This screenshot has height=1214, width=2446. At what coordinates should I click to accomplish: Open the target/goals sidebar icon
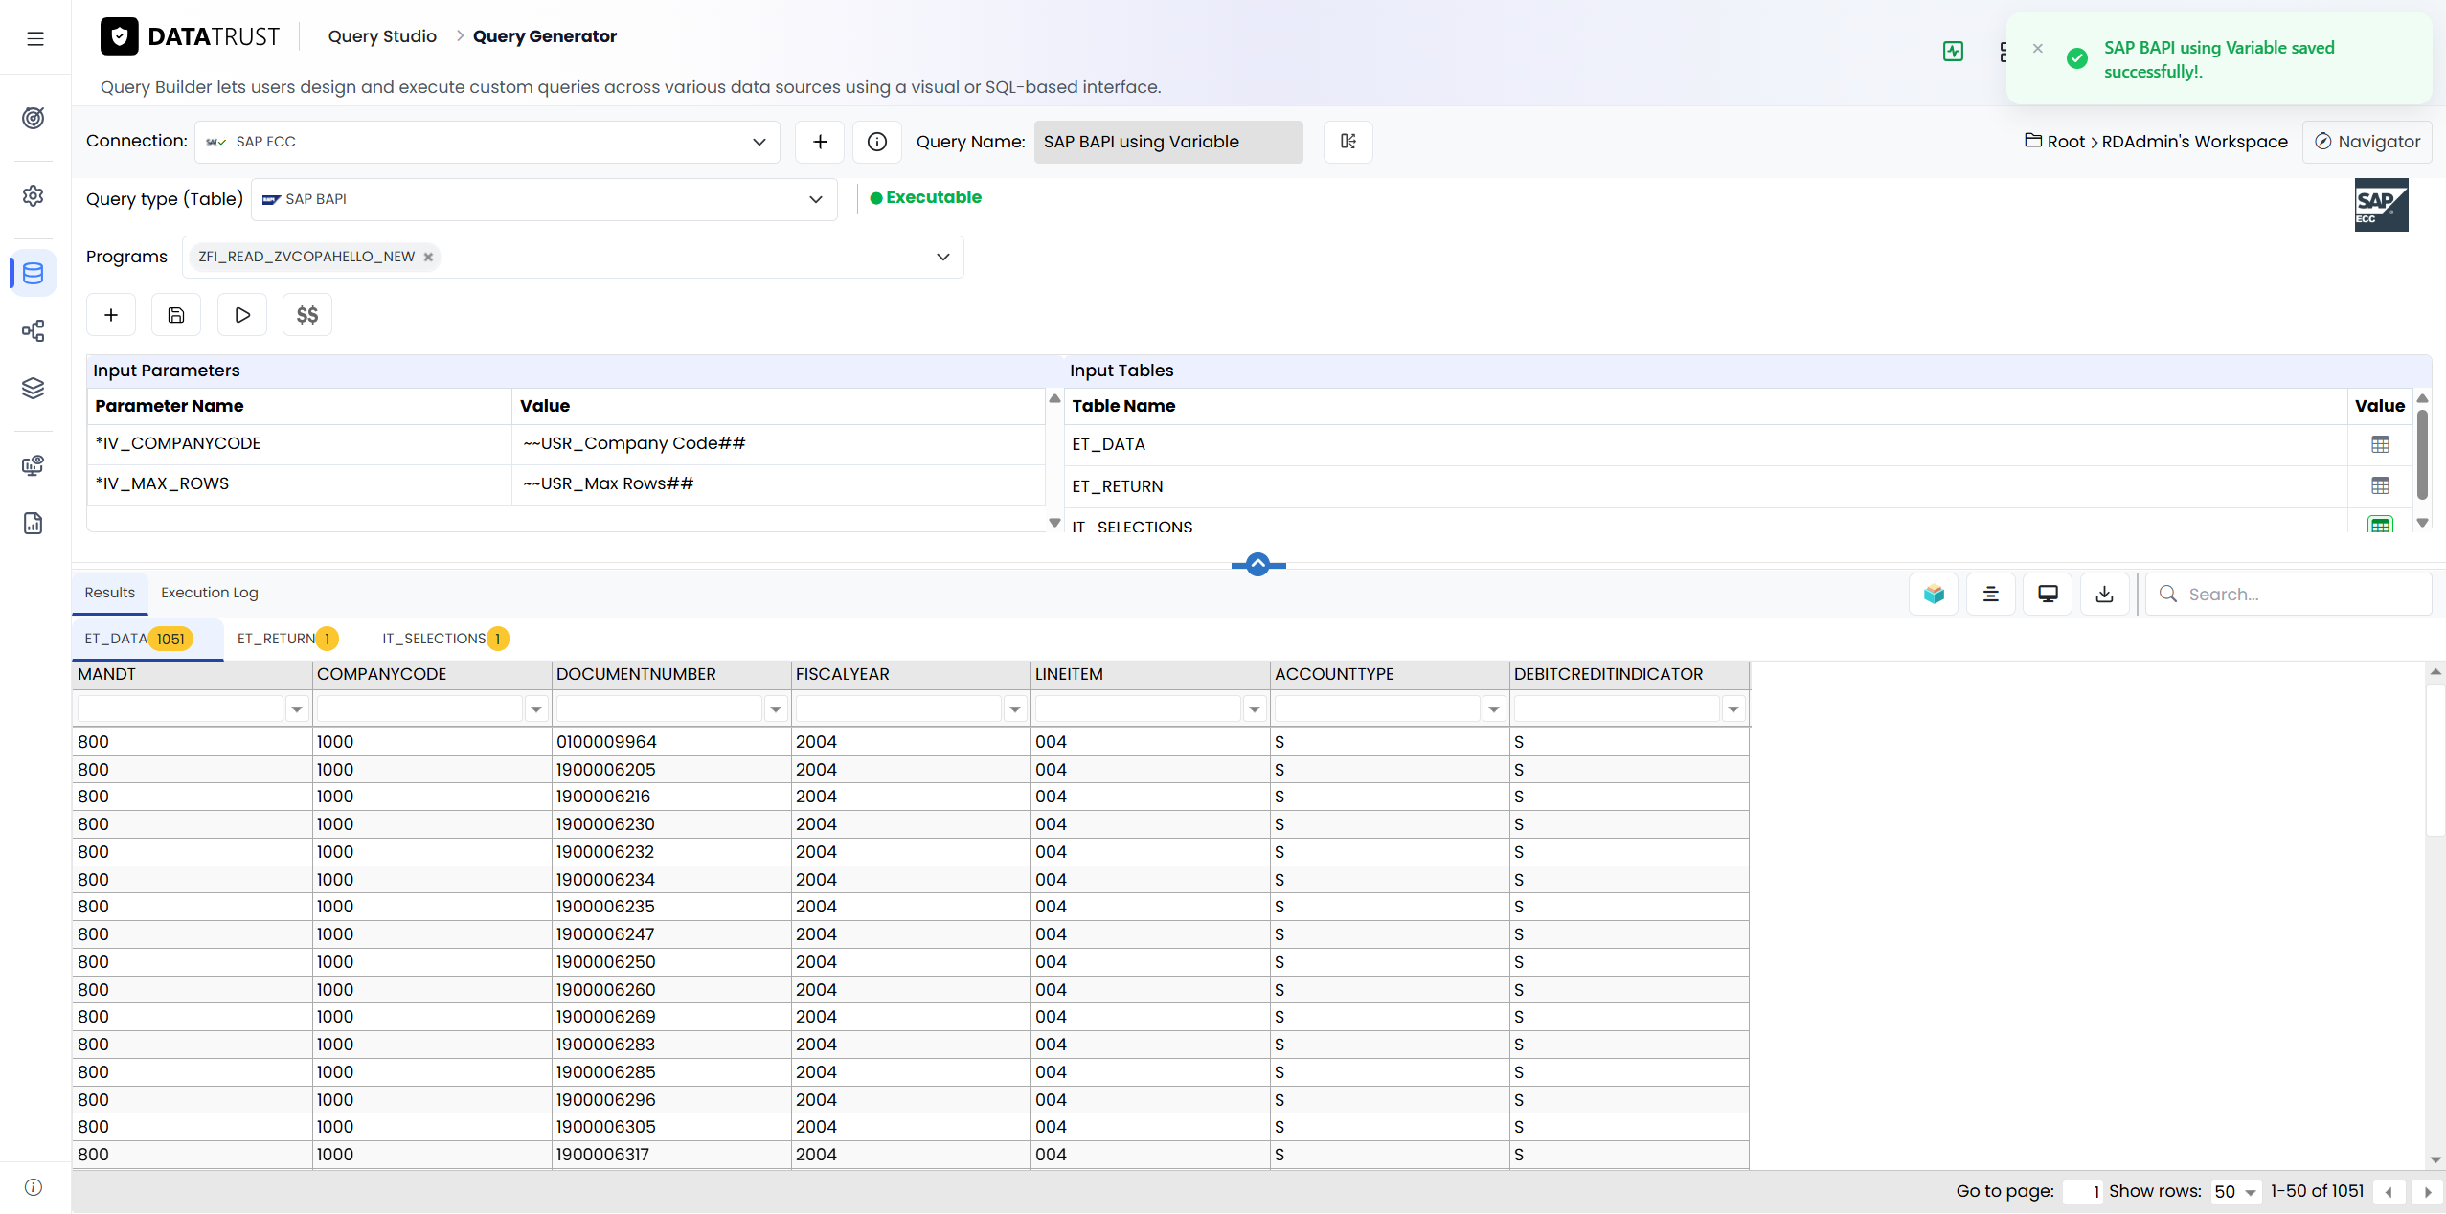[34, 118]
